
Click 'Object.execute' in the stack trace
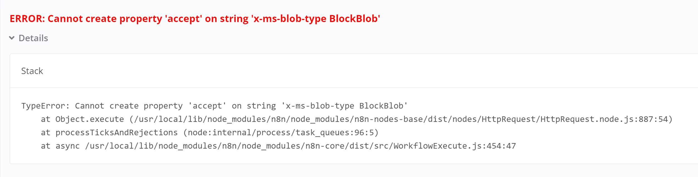pos(89,119)
